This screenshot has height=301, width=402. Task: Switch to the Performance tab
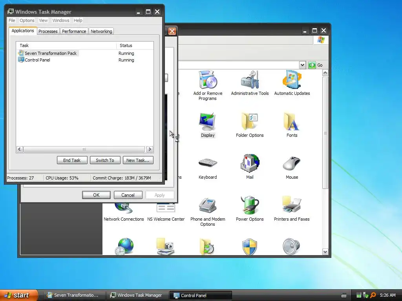coord(74,31)
